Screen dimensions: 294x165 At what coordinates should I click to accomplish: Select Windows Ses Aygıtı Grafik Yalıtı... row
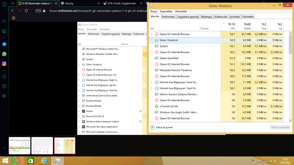pyautogui.click(x=216, y=112)
